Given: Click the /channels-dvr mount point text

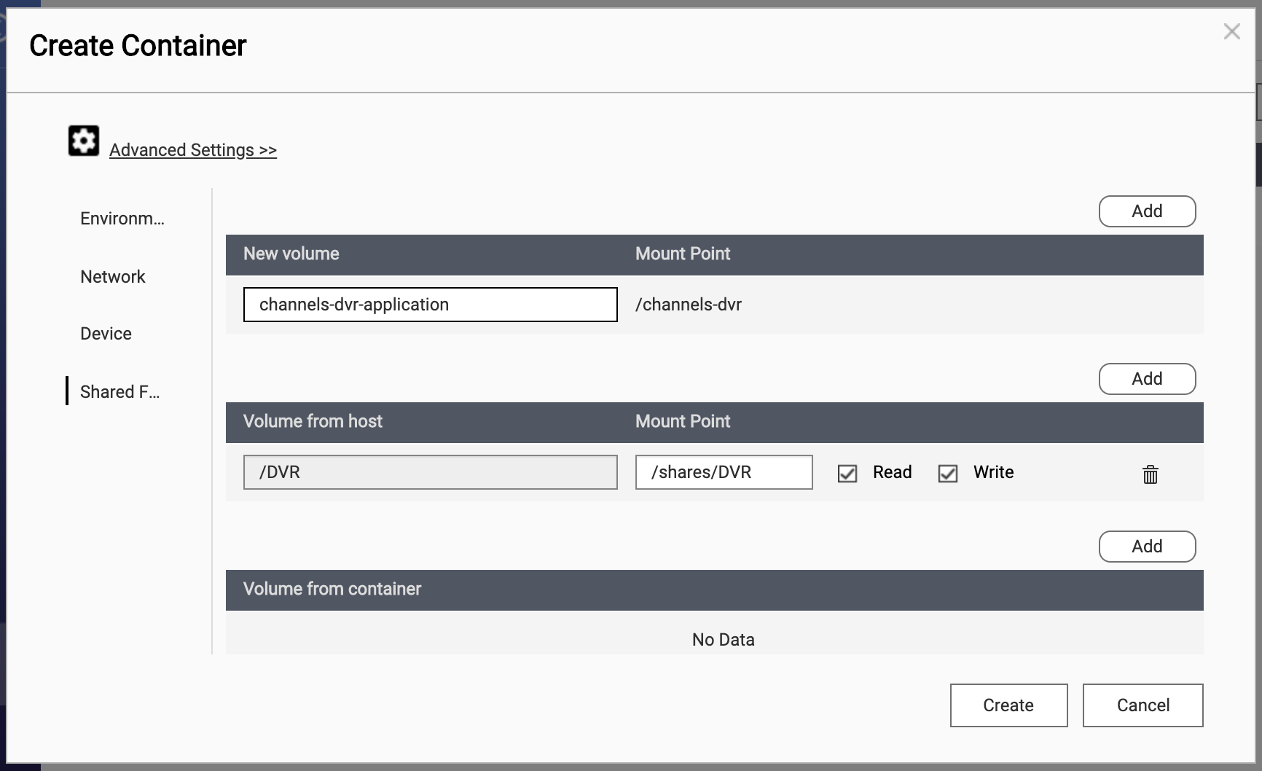Looking at the screenshot, I should point(689,305).
